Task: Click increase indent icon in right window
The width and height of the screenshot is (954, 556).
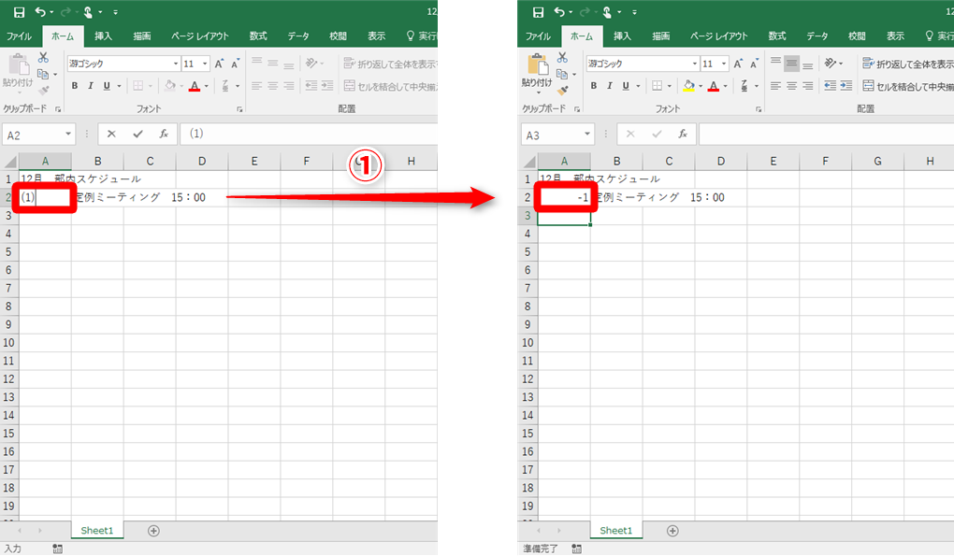Action: tap(846, 86)
